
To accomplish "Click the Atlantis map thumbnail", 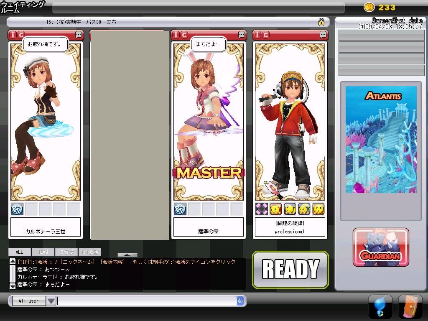I will [x=381, y=140].
